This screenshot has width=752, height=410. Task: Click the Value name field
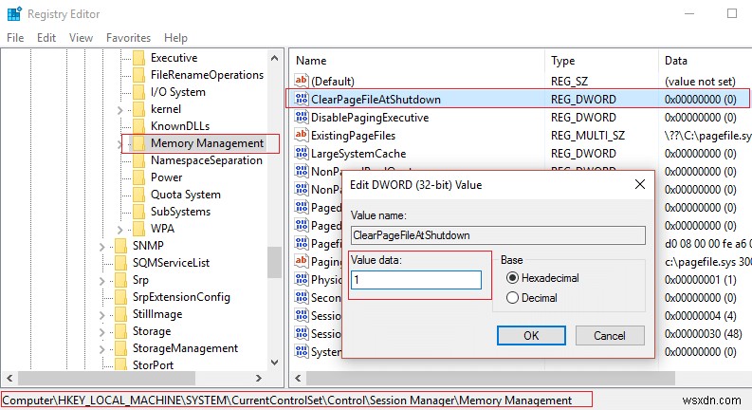498,235
